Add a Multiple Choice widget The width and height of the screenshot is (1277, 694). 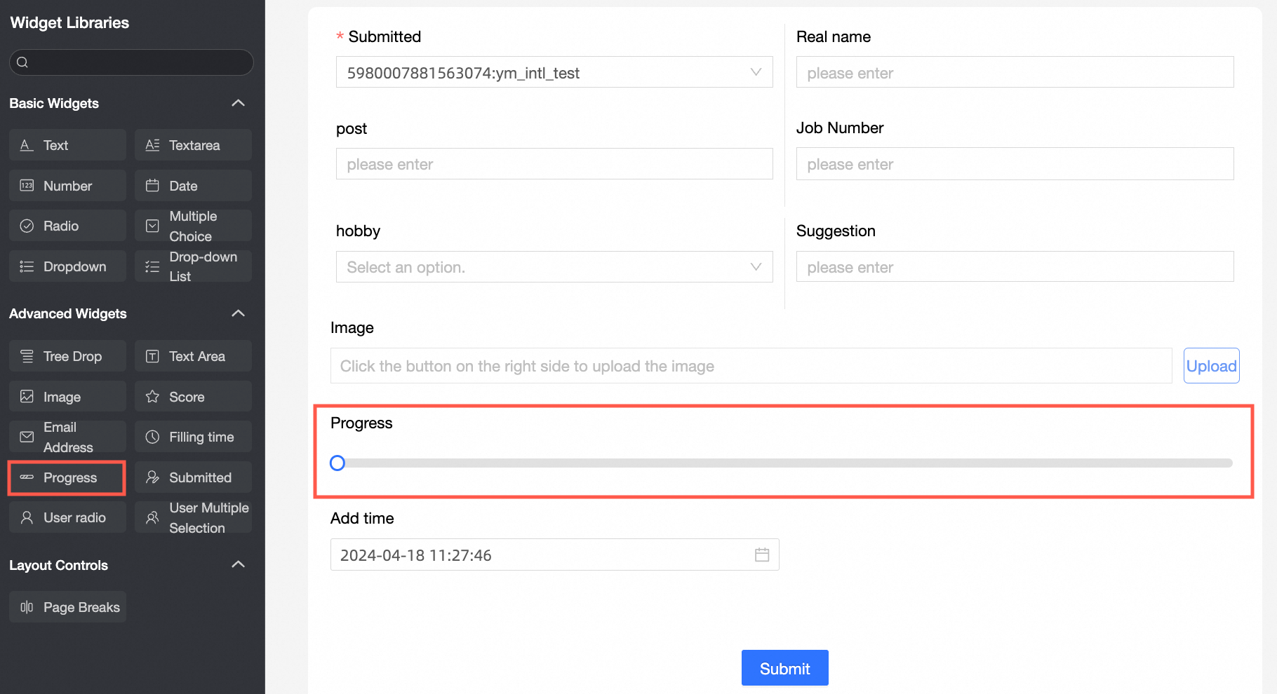[x=193, y=226]
